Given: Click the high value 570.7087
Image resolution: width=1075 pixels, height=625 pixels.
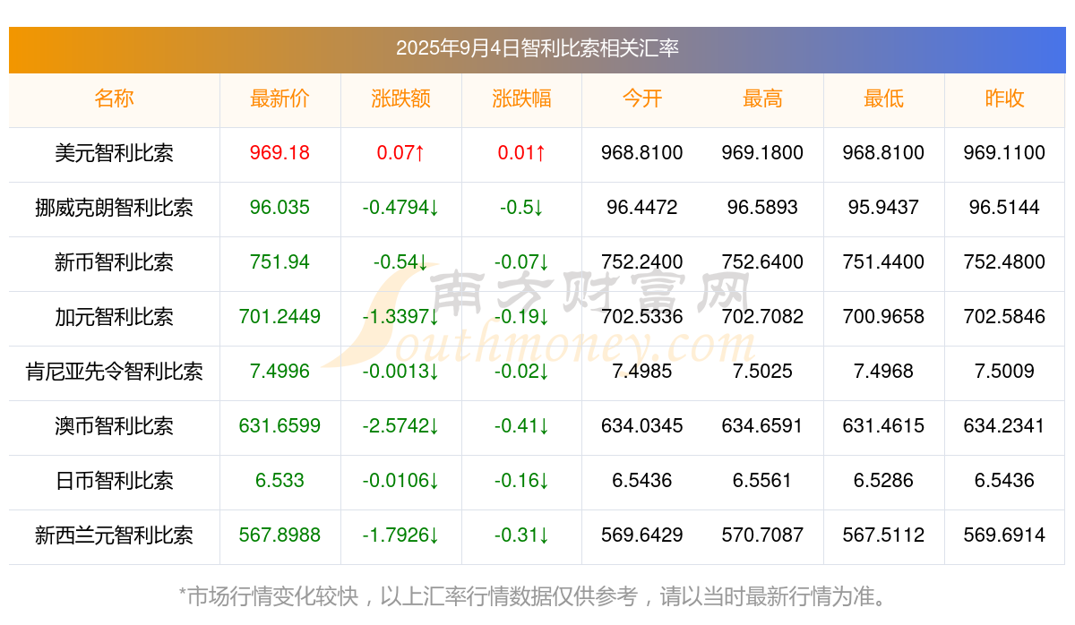Looking at the screenshot, I should (x=762, y=535).
